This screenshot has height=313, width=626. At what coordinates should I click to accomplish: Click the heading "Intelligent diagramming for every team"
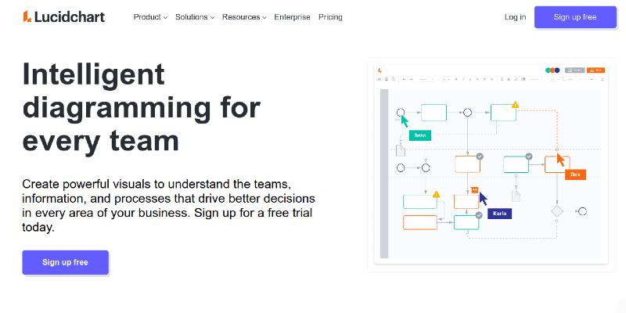coord(142,107)
